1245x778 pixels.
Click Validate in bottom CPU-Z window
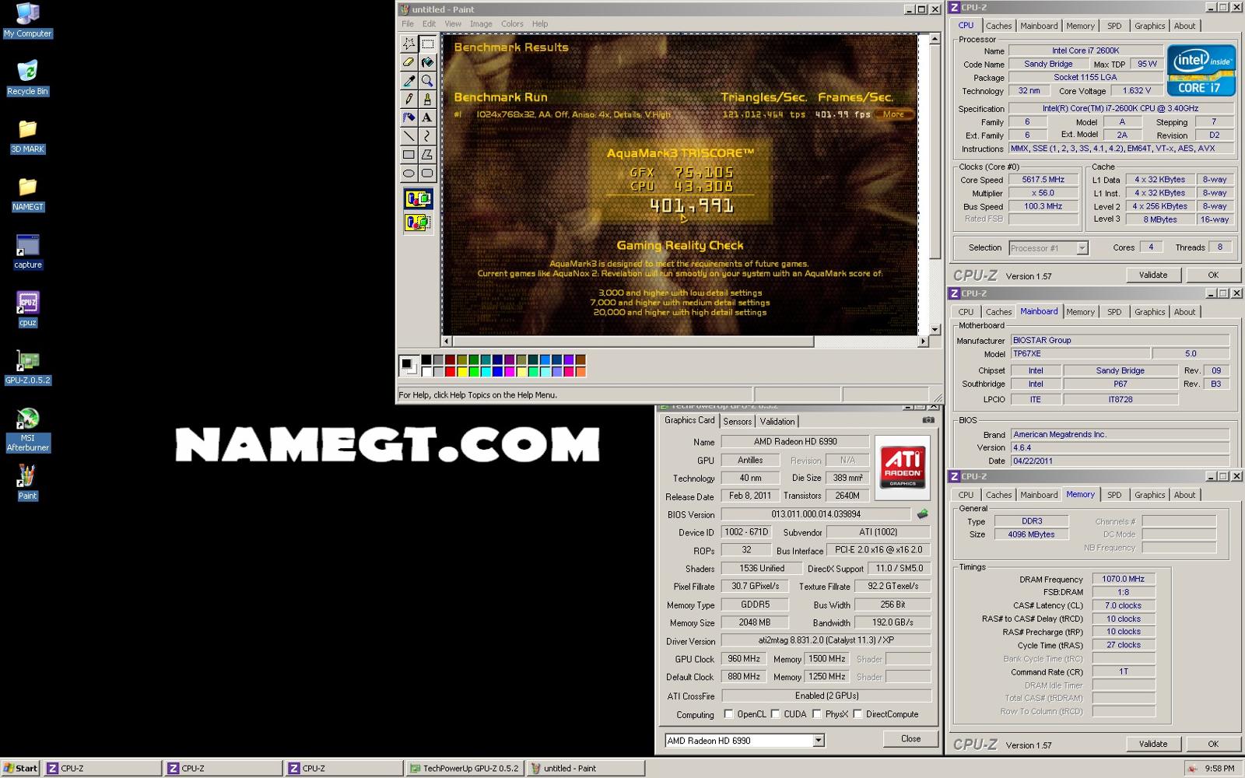tap(1153, 744)
